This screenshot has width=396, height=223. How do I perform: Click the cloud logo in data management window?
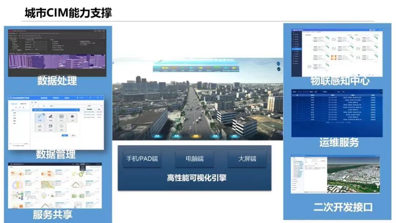11,98
